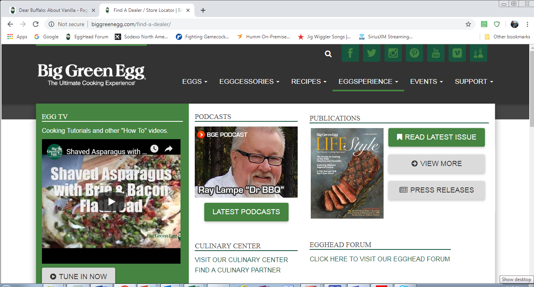Bookmark this page with the star icon
Screen dimensions: 534x287
[x=468, y=24]
